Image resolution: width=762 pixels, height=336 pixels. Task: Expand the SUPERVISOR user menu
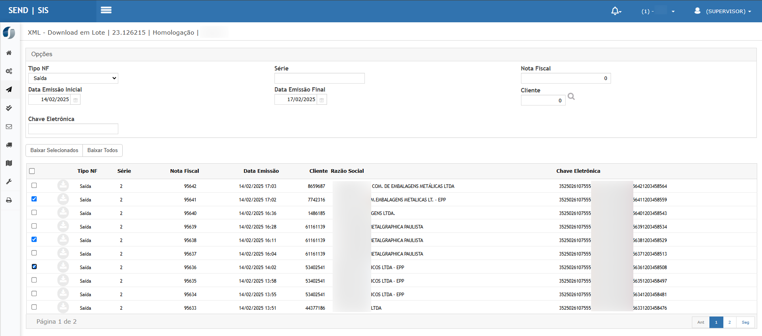pos(723,11)
